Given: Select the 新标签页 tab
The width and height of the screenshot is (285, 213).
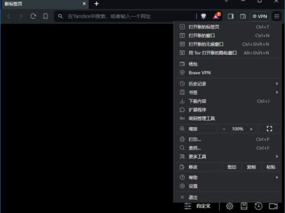Looking at the screenshot, I should [x=45, y=4].
